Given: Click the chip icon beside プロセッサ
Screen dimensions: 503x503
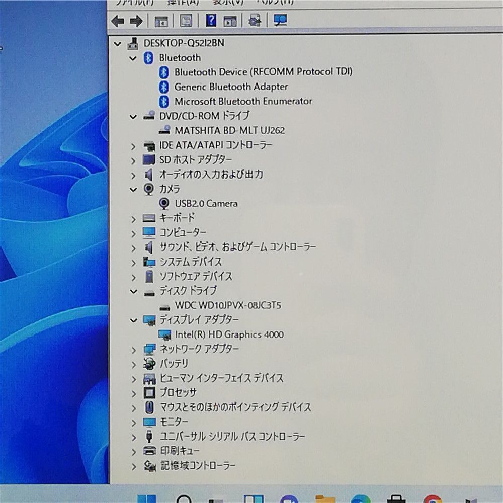Looking at the screenshot, I should 149,393.
